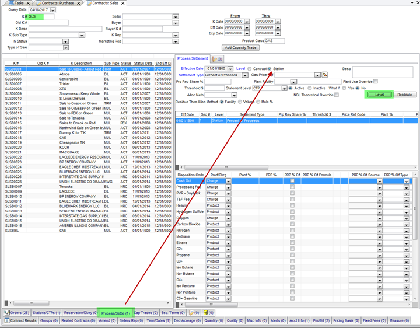Switch to the Process/Settle (1) tab

pyautogui.click(x=116, y=313)
